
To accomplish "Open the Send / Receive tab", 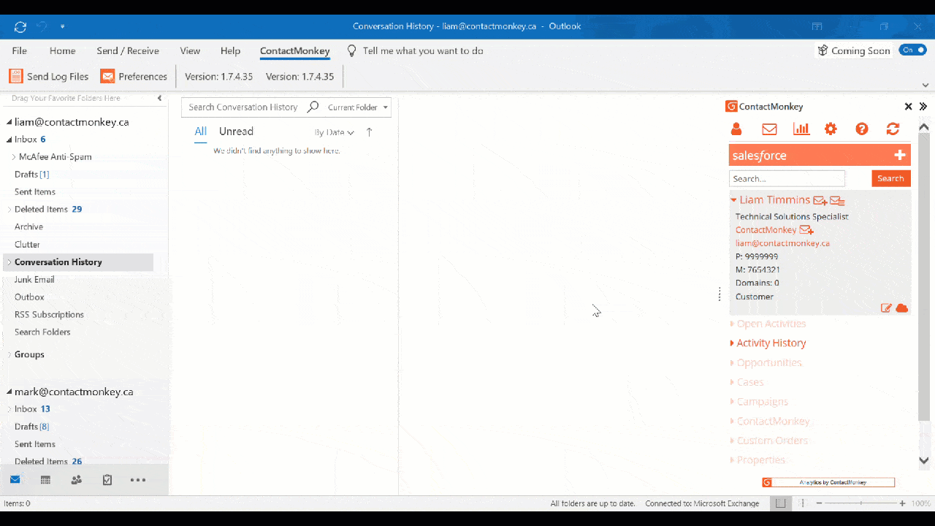I will (x=128, y=50).
